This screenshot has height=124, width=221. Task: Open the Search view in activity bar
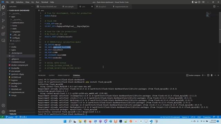[3, 14]
